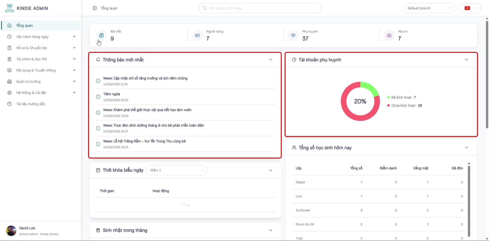Click the Kindie Admin owl logo
This screenshot has height=241, width=489.
10,8
